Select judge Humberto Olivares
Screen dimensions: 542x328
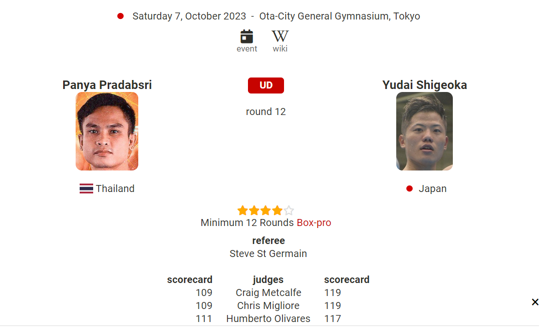click(x=268, y=318)
